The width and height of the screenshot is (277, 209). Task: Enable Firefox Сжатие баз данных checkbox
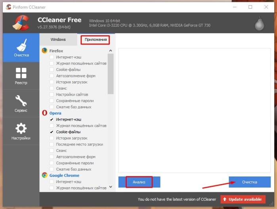point(52,107)
